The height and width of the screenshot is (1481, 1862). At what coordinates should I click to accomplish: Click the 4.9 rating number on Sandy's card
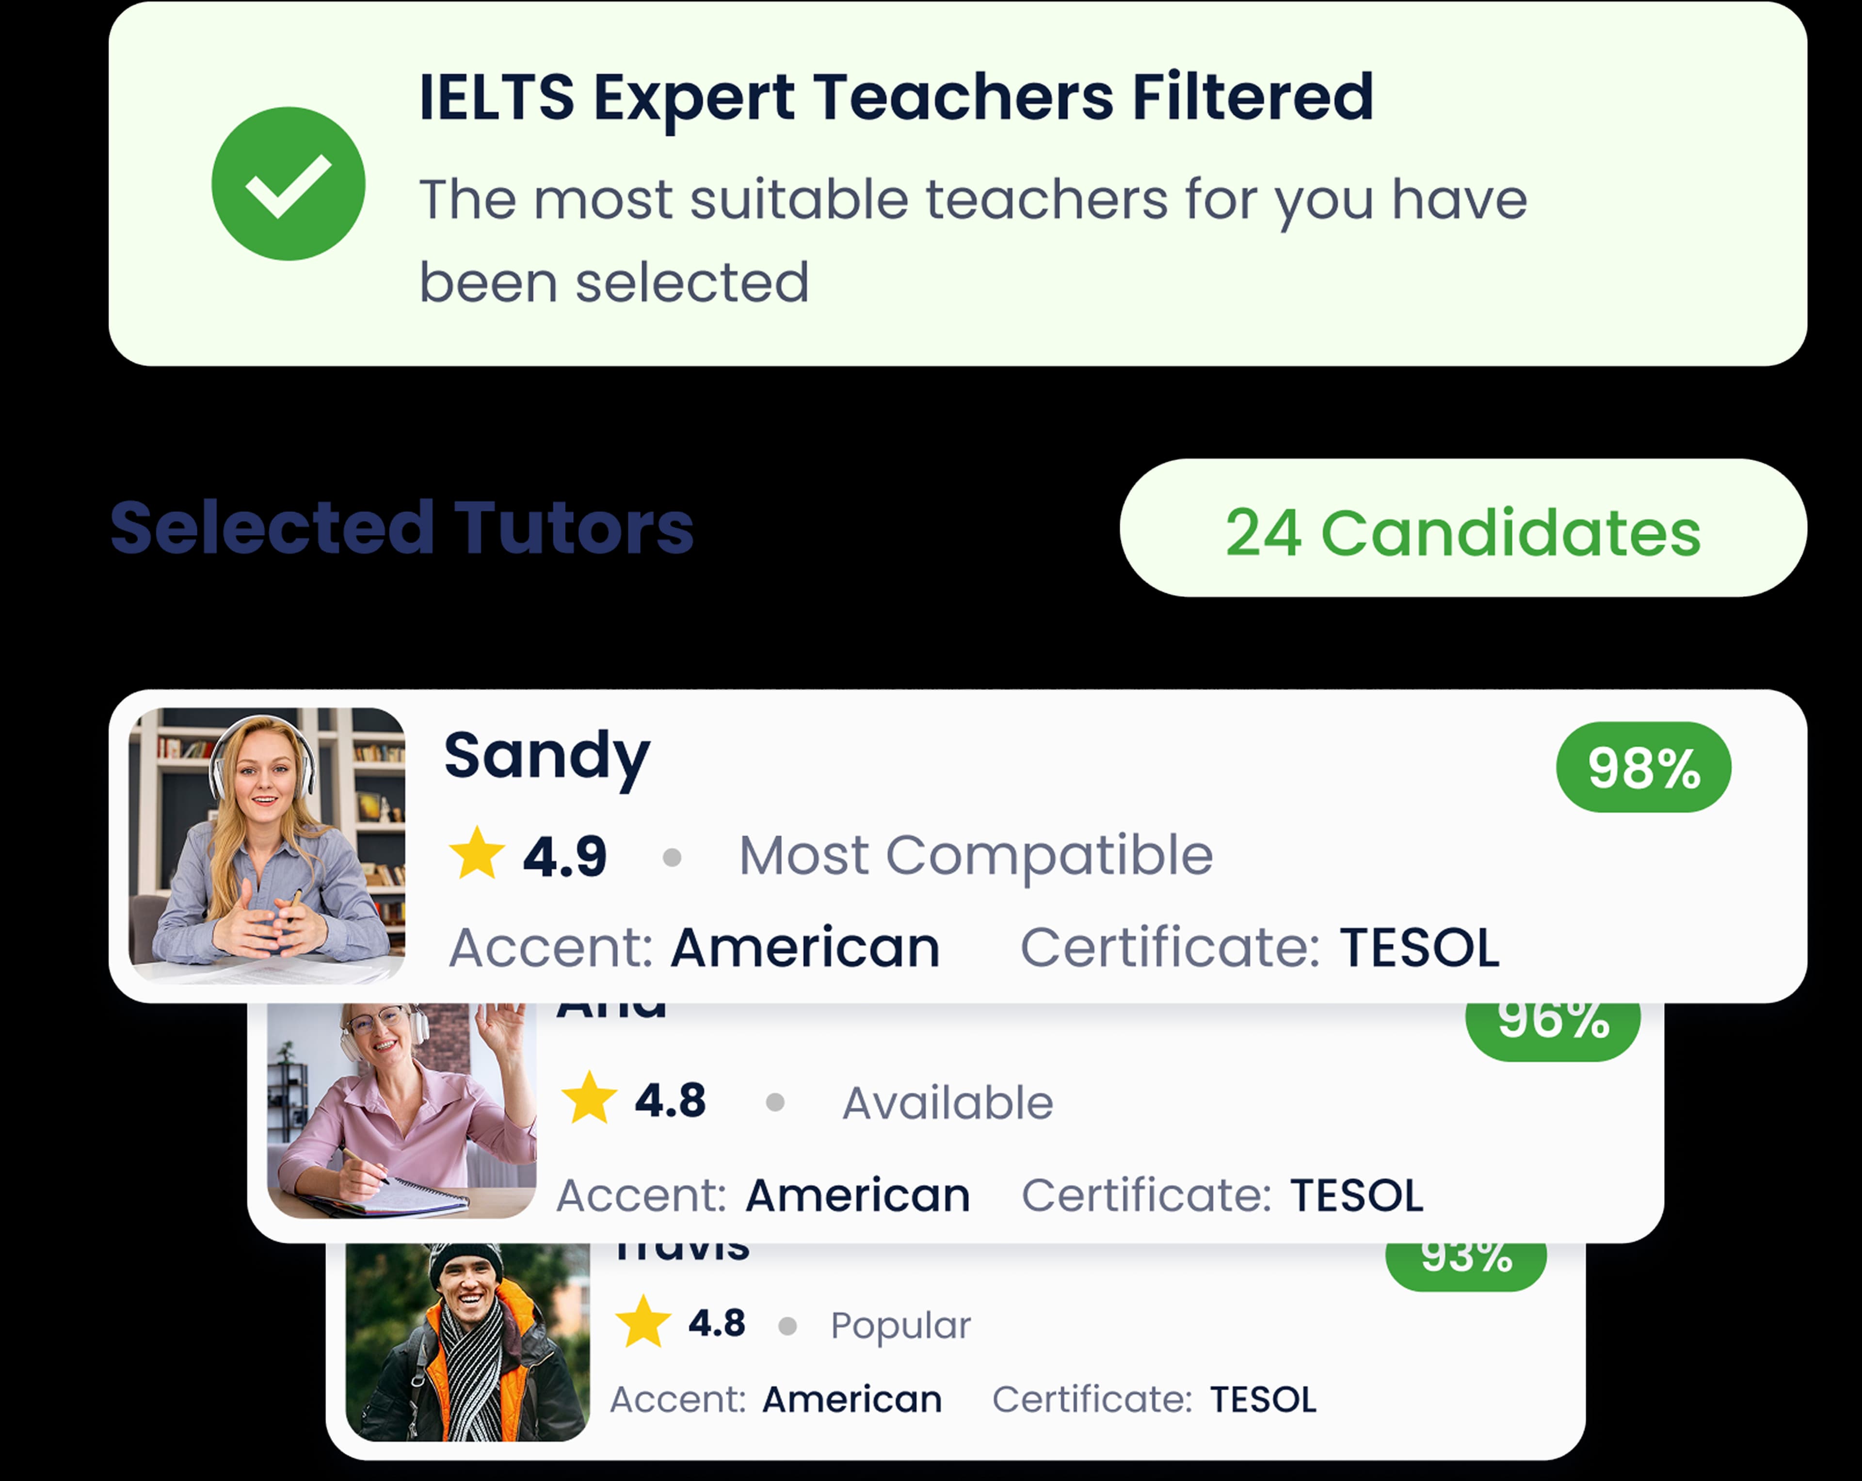point(565,857)
